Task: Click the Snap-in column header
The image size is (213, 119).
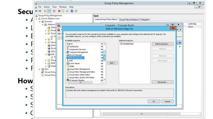Action: click(83, 44)
